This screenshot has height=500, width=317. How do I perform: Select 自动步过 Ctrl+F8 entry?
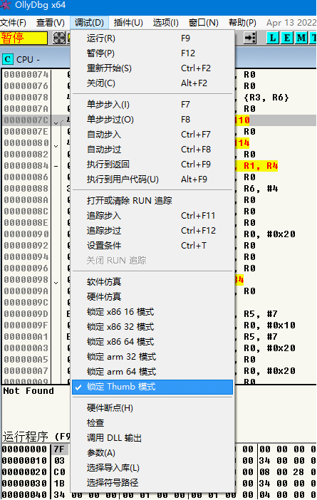click(152, 150)
